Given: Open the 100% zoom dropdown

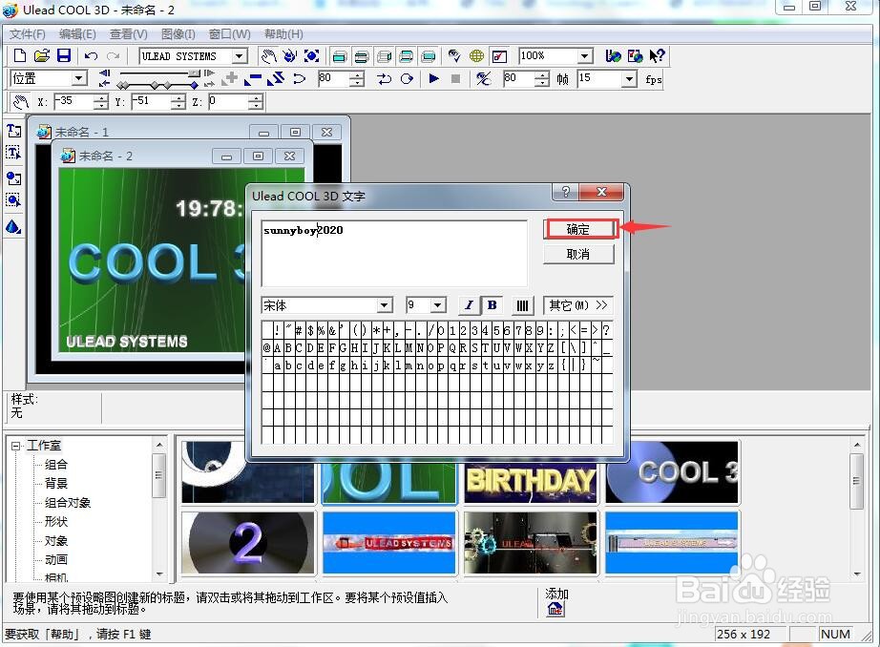Looking at the screenshot, I should pos(584,56).
